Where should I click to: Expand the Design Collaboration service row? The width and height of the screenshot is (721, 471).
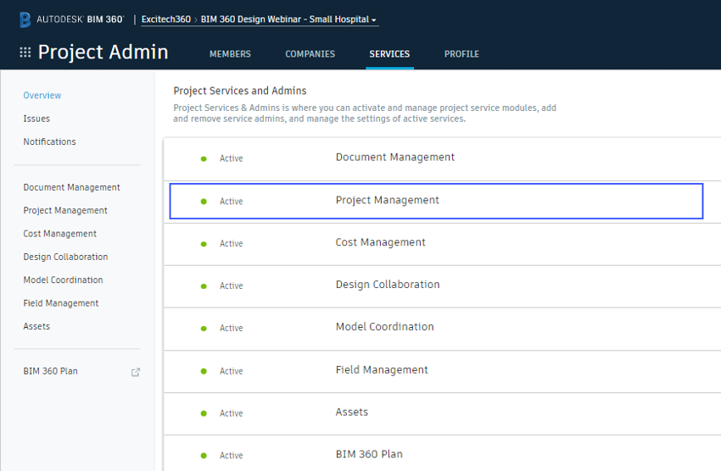[442, 286]
